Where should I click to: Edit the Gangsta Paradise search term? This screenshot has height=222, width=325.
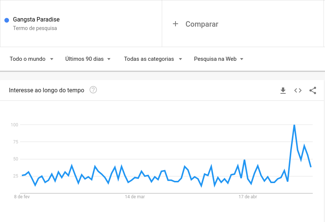click(x=36, y=20)
